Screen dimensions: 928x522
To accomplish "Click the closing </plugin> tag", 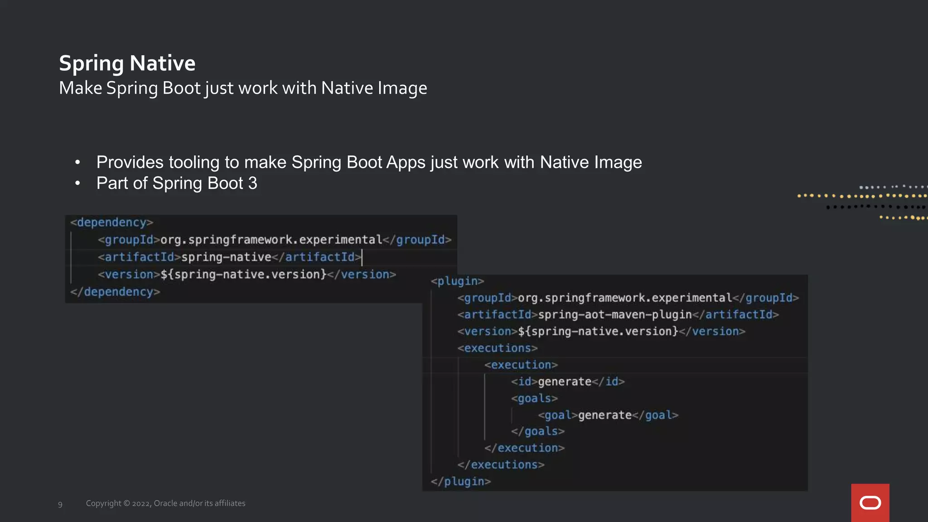I will 460,482.
